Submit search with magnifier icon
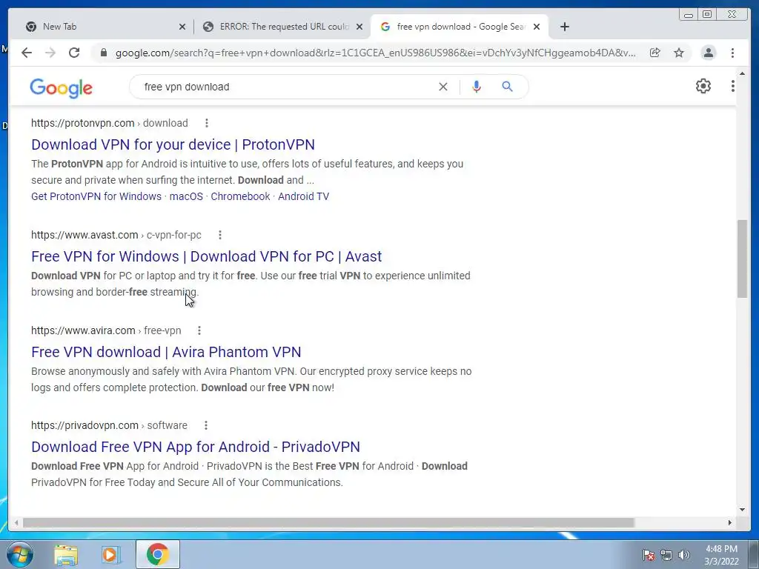This screenshot has height=569, width=759. click(x=507, y=87)
